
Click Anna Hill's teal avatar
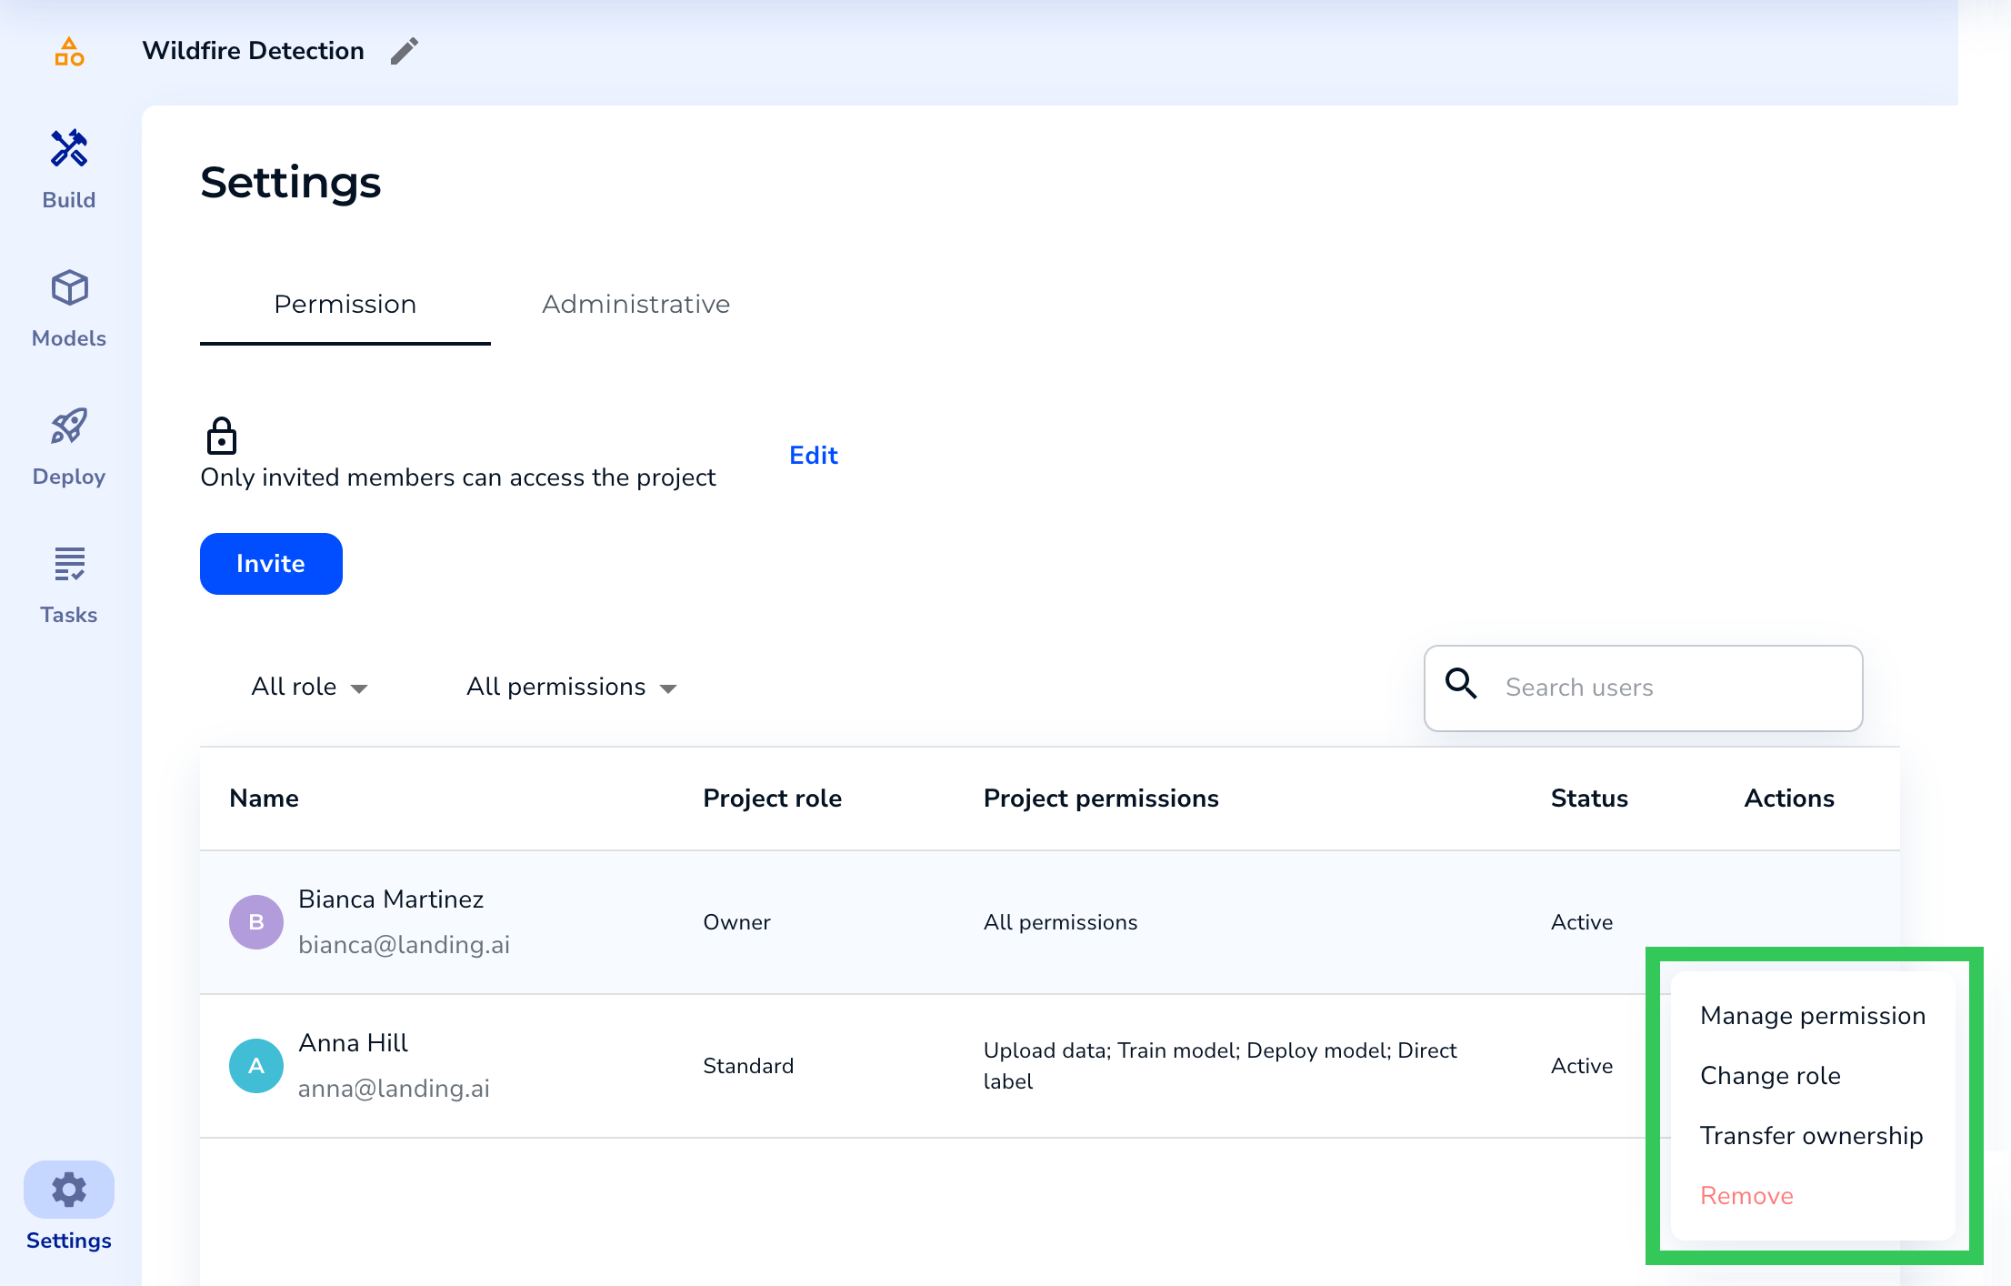[x=256, y=1066]
